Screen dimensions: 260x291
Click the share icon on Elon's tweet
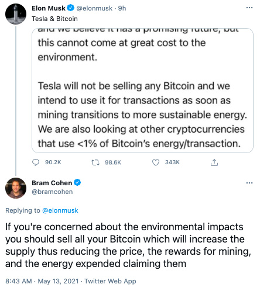tap(214, 162)
